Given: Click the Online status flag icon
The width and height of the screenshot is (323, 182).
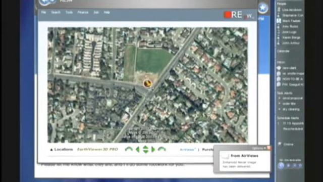Looking at the screenshot, I should 280,144.
